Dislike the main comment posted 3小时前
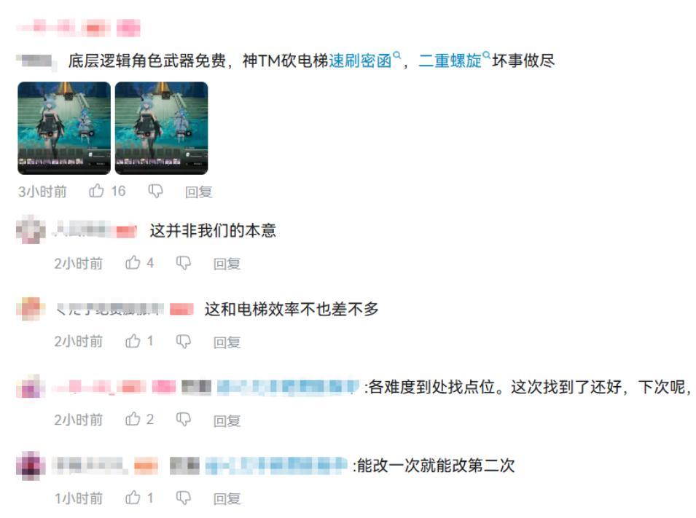This screenshot has height=518, width=696. tap(155, 192)
